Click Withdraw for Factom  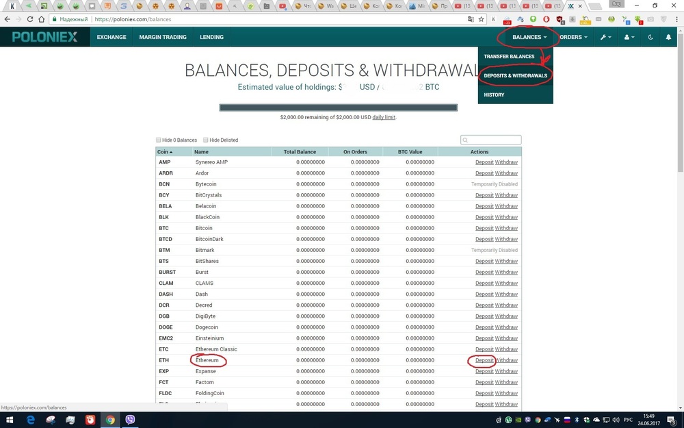(506, 383)
